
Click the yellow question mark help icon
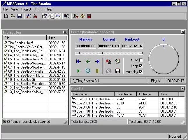tap(82, 16)
